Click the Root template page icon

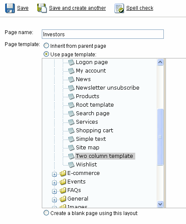71,105
